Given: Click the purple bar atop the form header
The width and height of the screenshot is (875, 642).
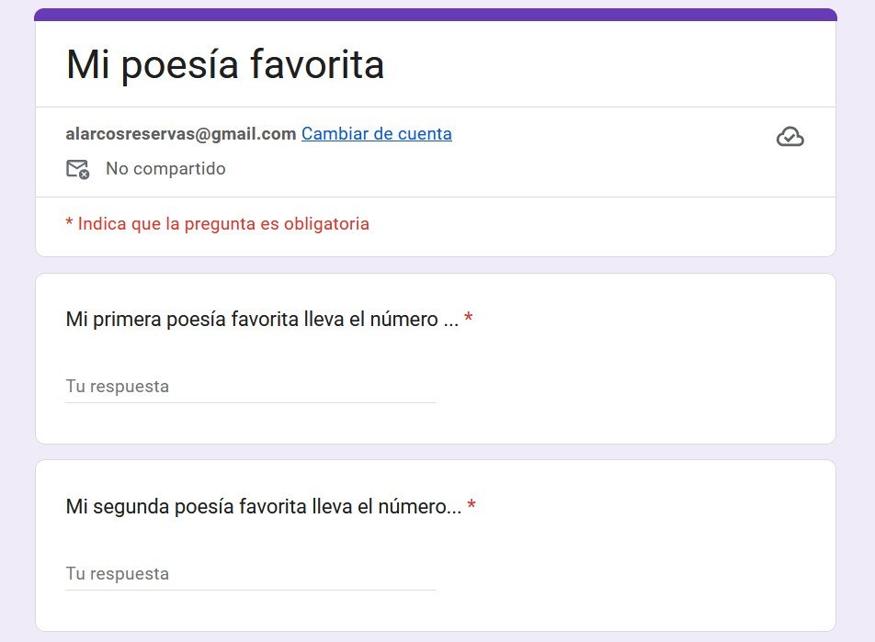Looking at the screenshot, I should (x=436, y=14).
